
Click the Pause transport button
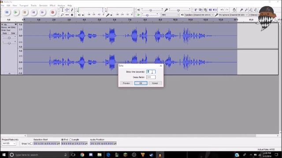[7, 12]
